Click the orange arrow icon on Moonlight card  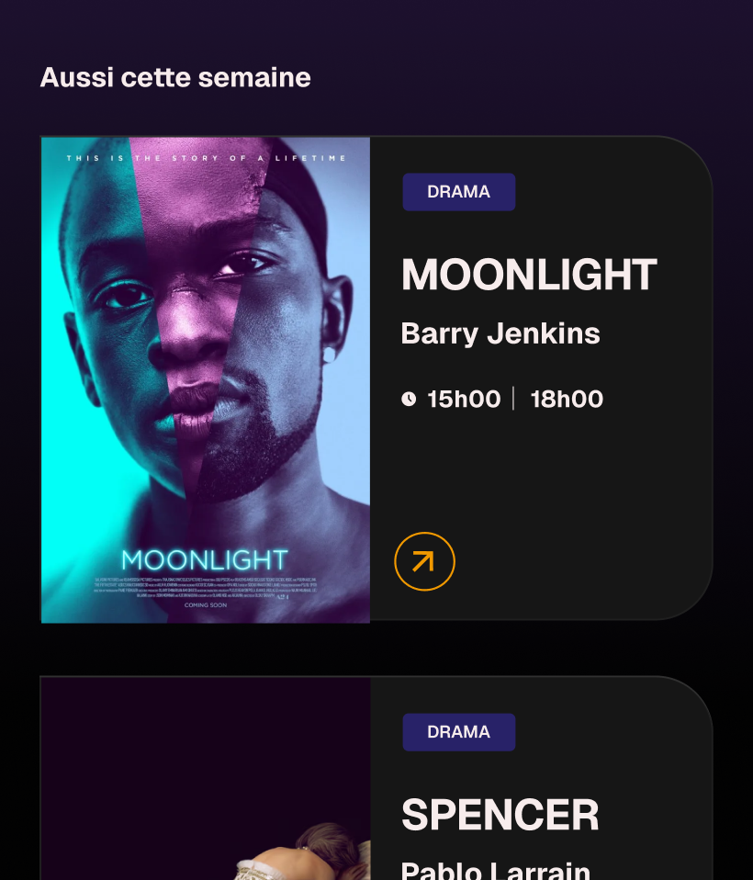pyautogui.click(x=424, y=561)
